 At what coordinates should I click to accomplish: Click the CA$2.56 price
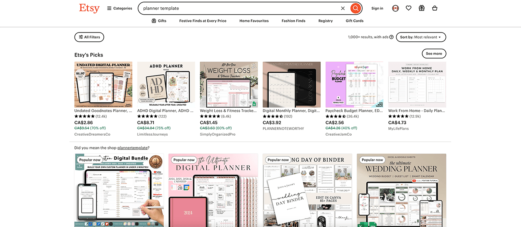(x=335, y=123)
